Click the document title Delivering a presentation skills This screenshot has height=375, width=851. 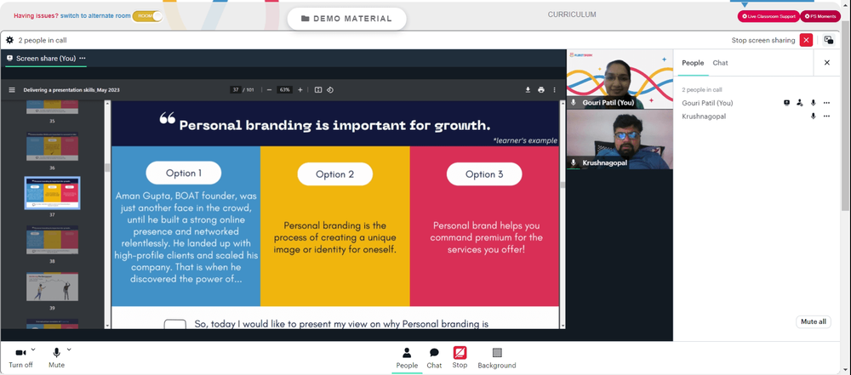(x=71, y=90)
